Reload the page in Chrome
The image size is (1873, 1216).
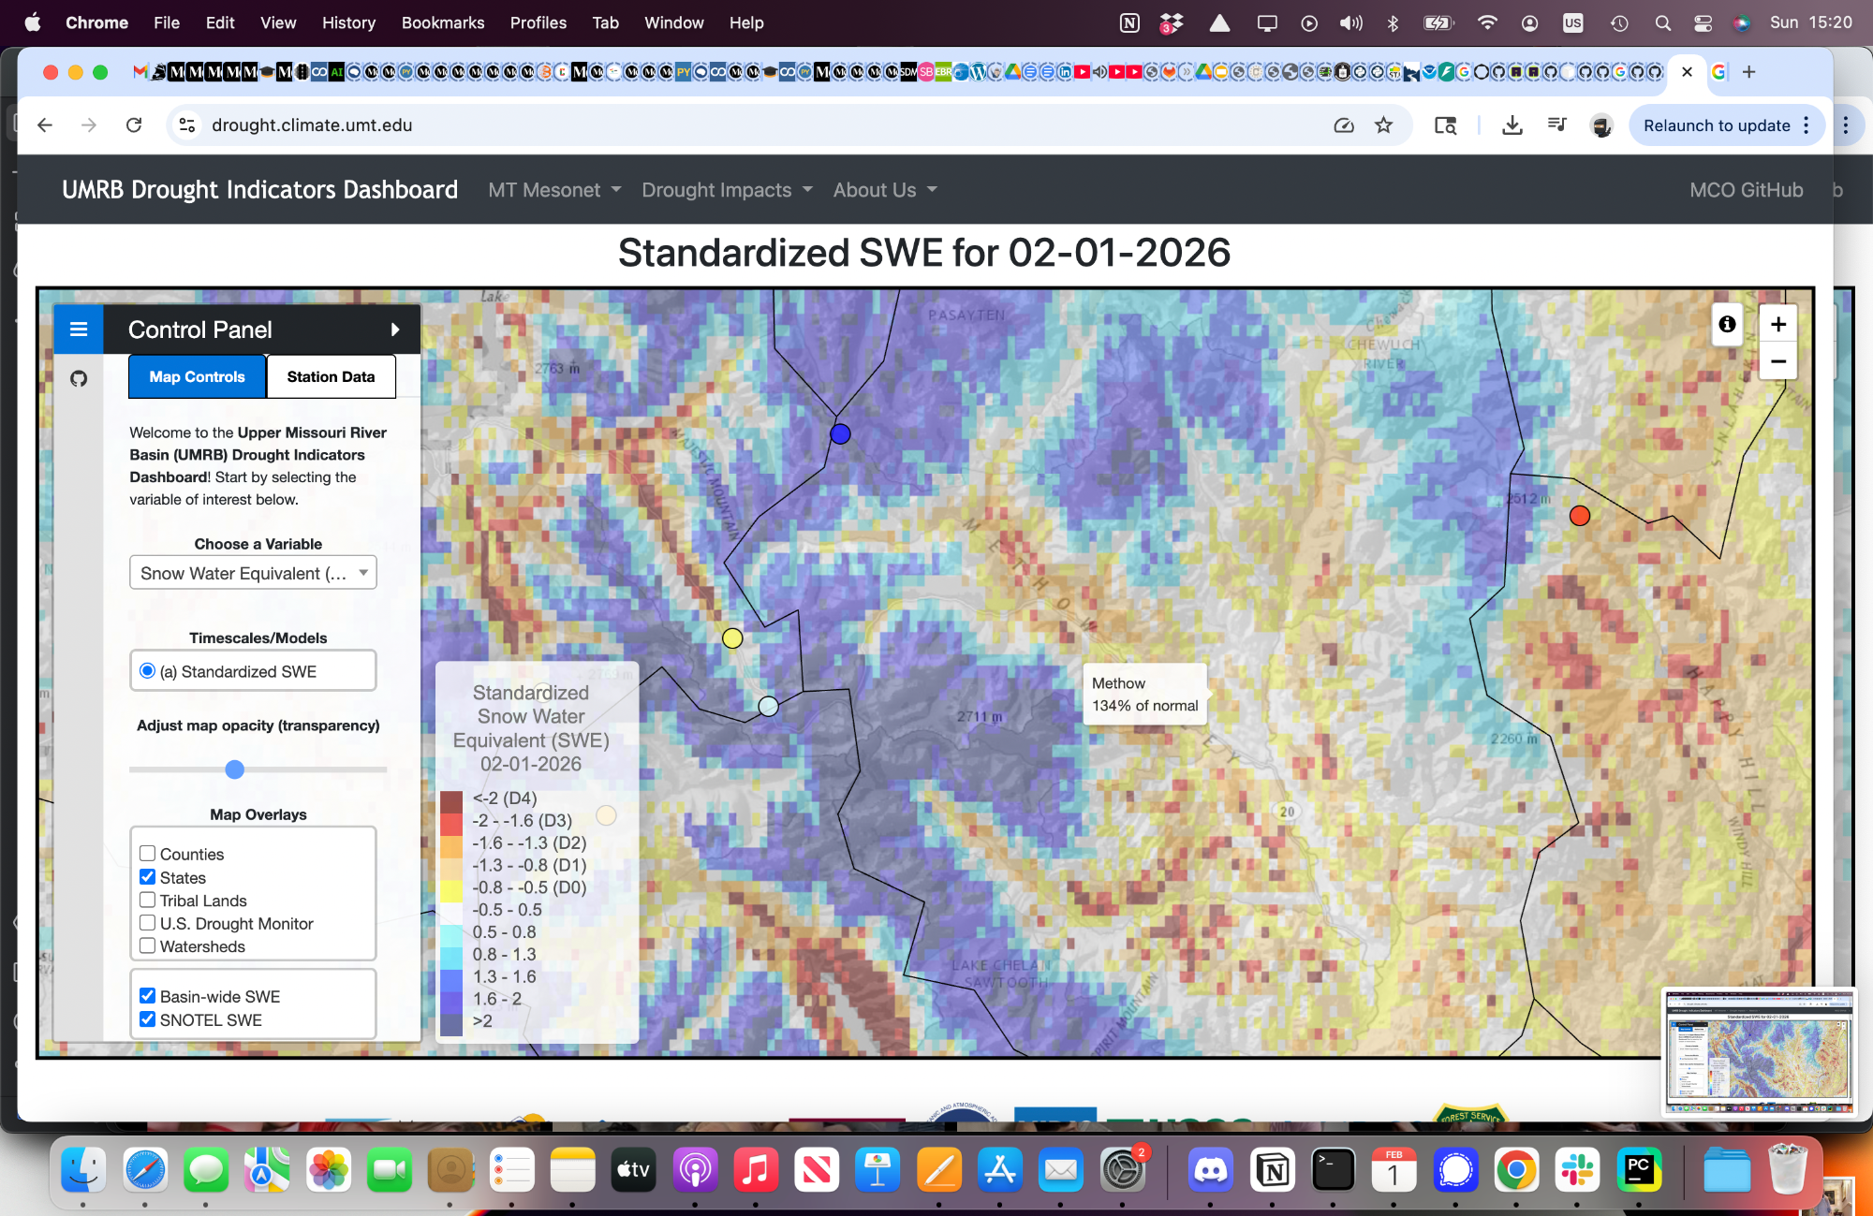click(x=134, y=125)
